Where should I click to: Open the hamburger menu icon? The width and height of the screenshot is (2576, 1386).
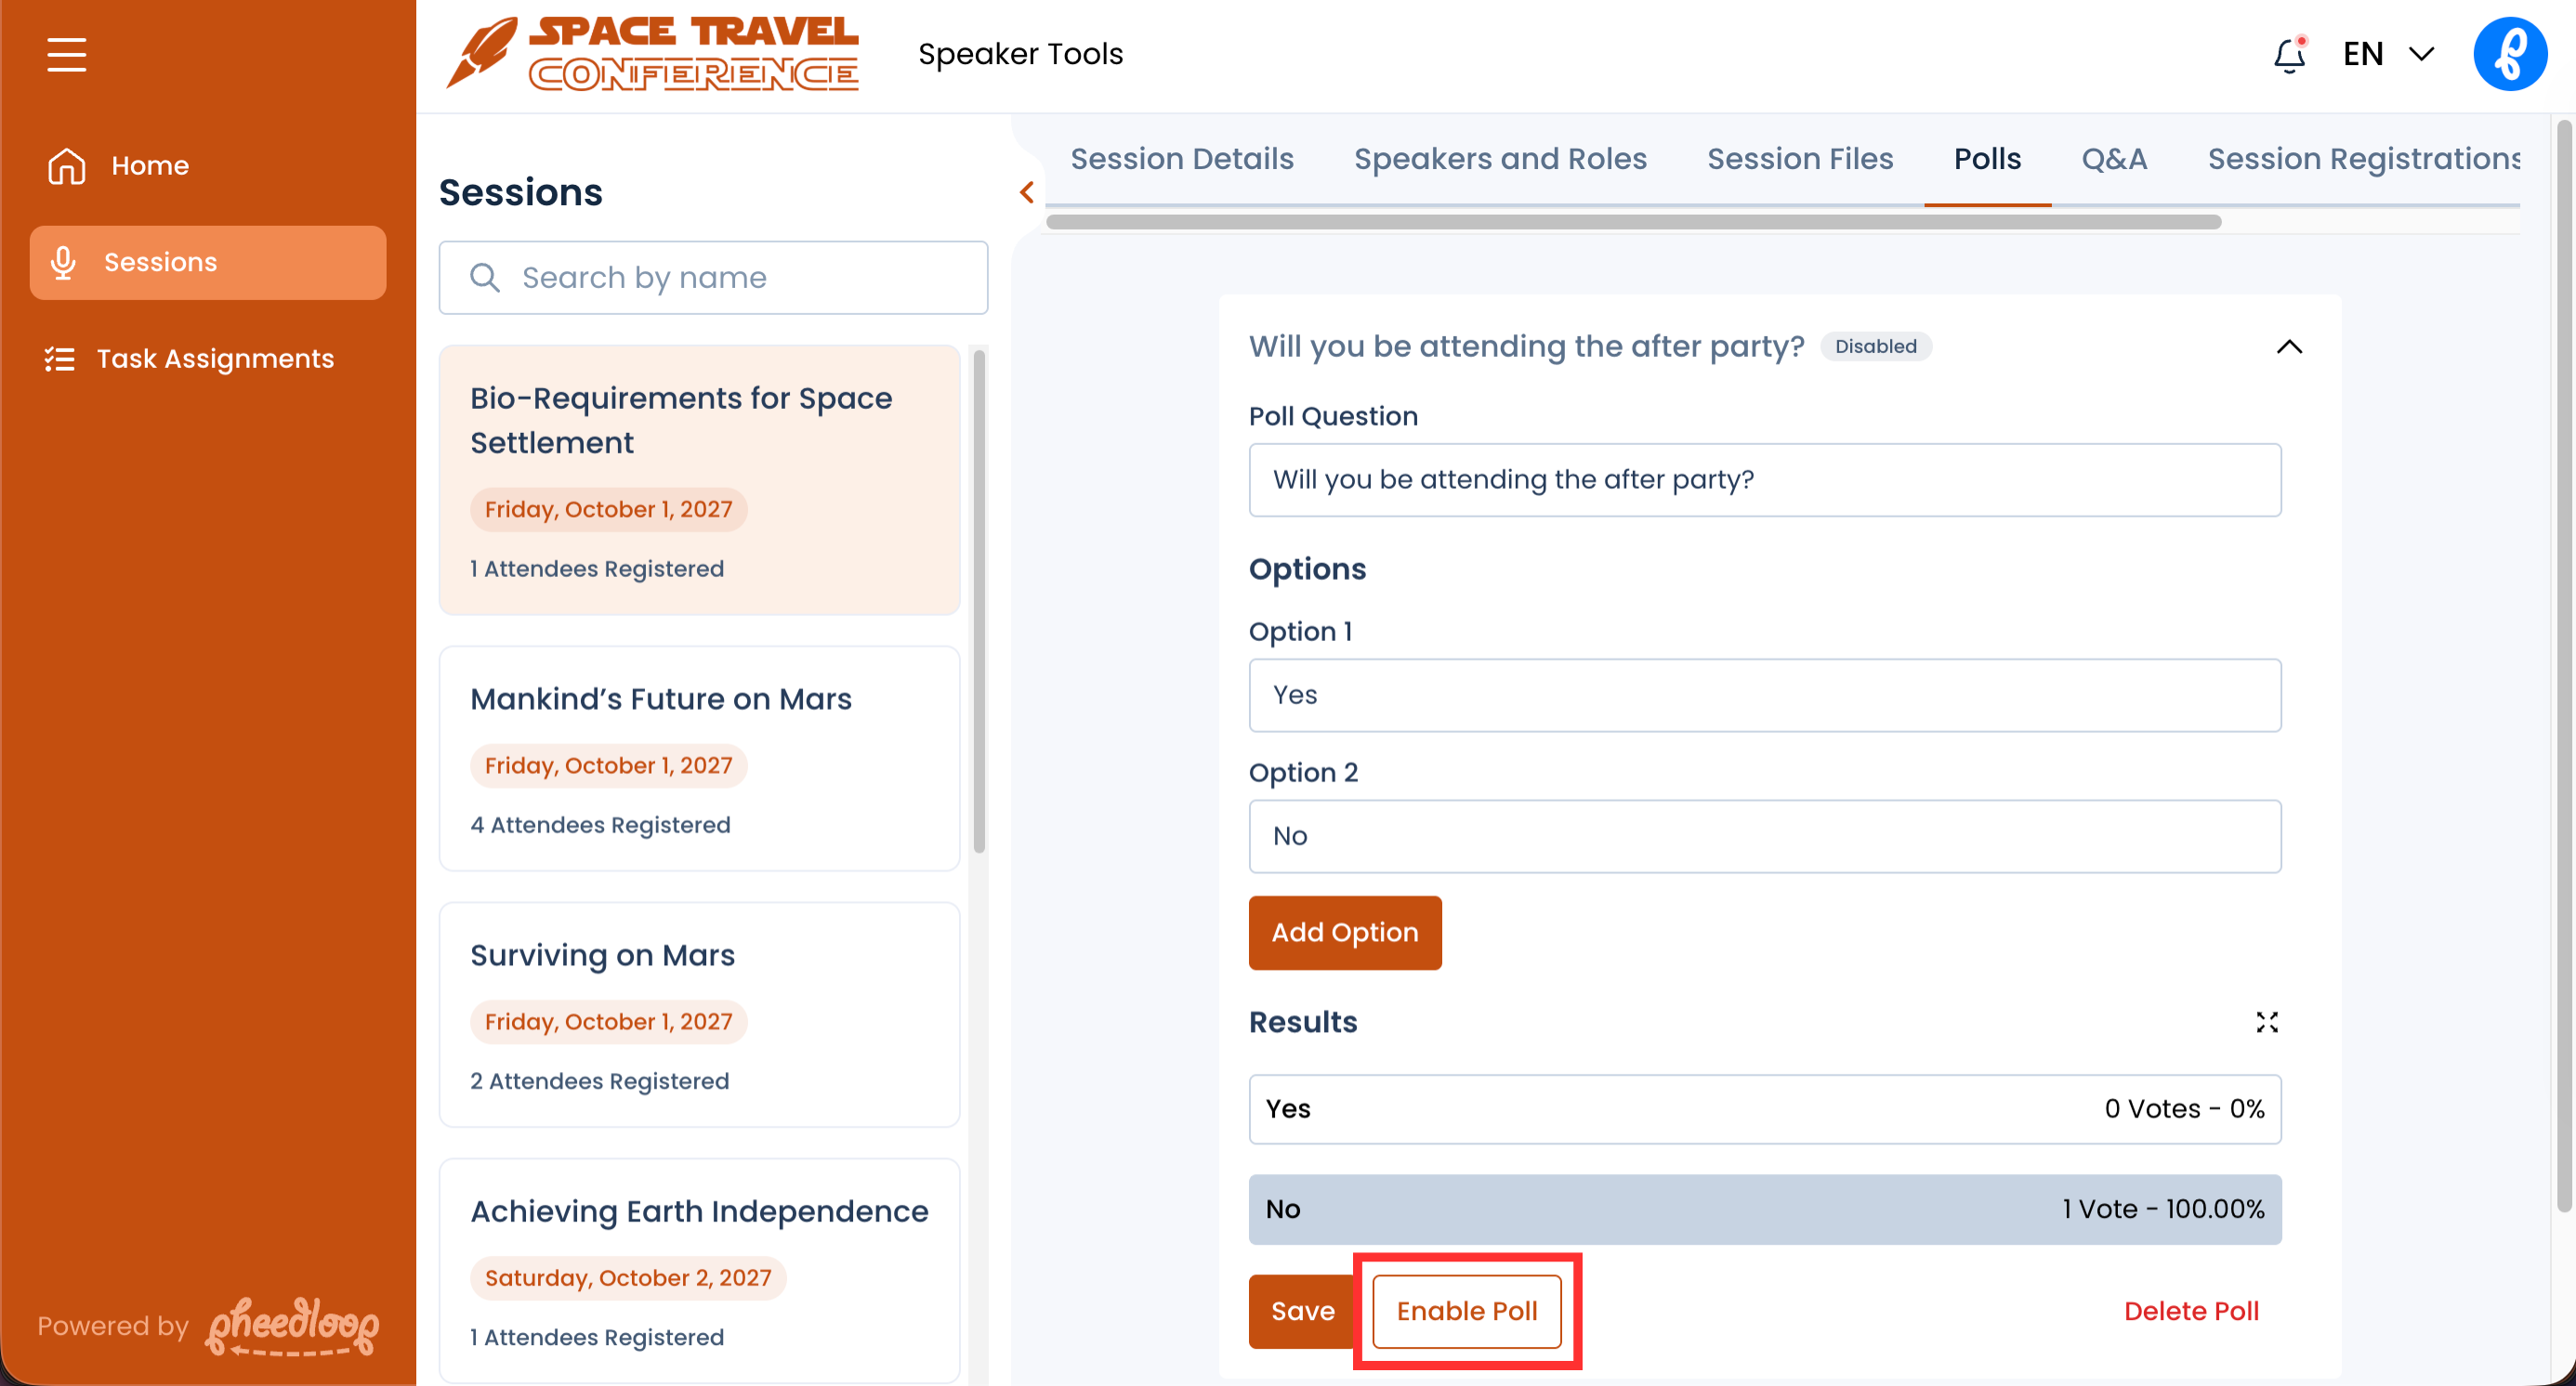click(x=66, y=54)
